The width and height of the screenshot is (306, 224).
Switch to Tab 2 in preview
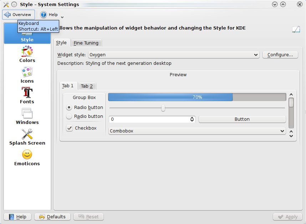pos(87,86)
